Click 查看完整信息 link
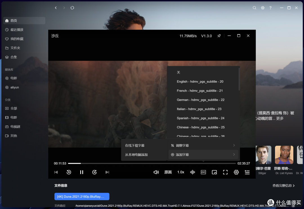The width and height of the screenshot is (304, 209). pyautogui.click(x=283, y=186)
